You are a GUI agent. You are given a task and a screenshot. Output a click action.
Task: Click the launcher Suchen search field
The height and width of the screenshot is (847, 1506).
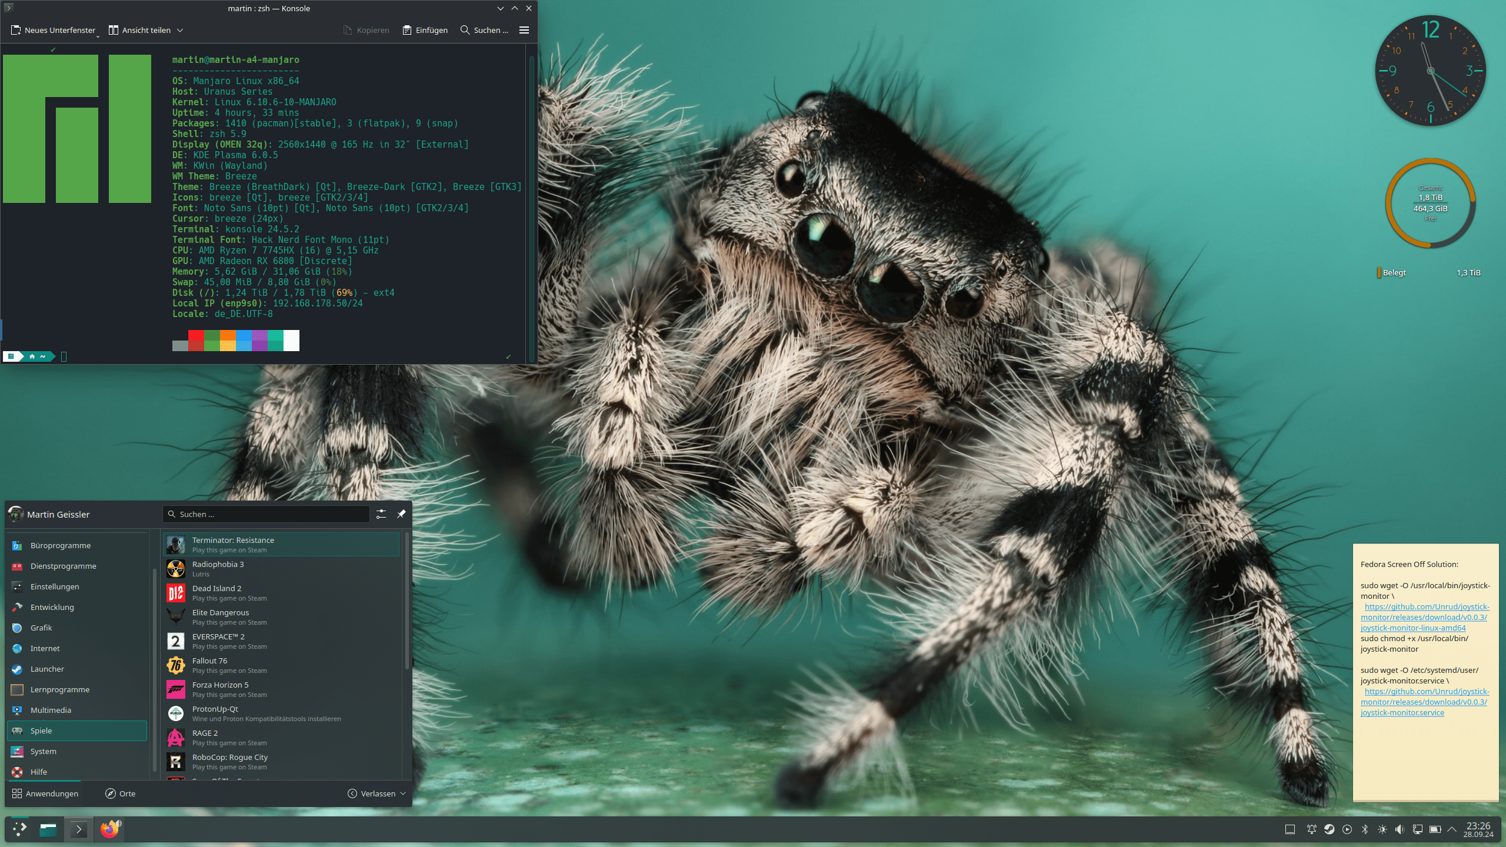click(266, 514)
